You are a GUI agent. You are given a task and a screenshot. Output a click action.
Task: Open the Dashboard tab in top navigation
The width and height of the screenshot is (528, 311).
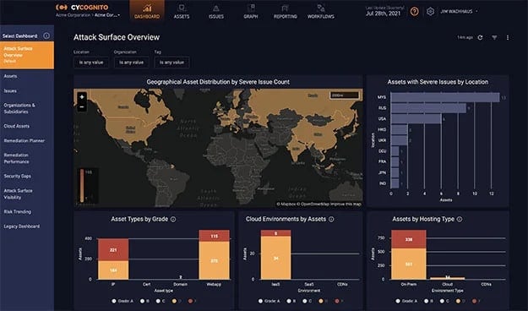tap(147, 11)
